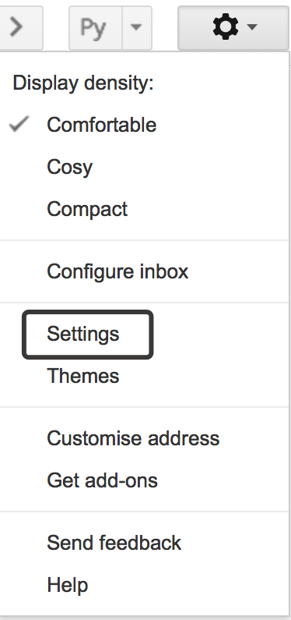Click the small arrow next to gear
291x620 pixels.
[252, 27]
